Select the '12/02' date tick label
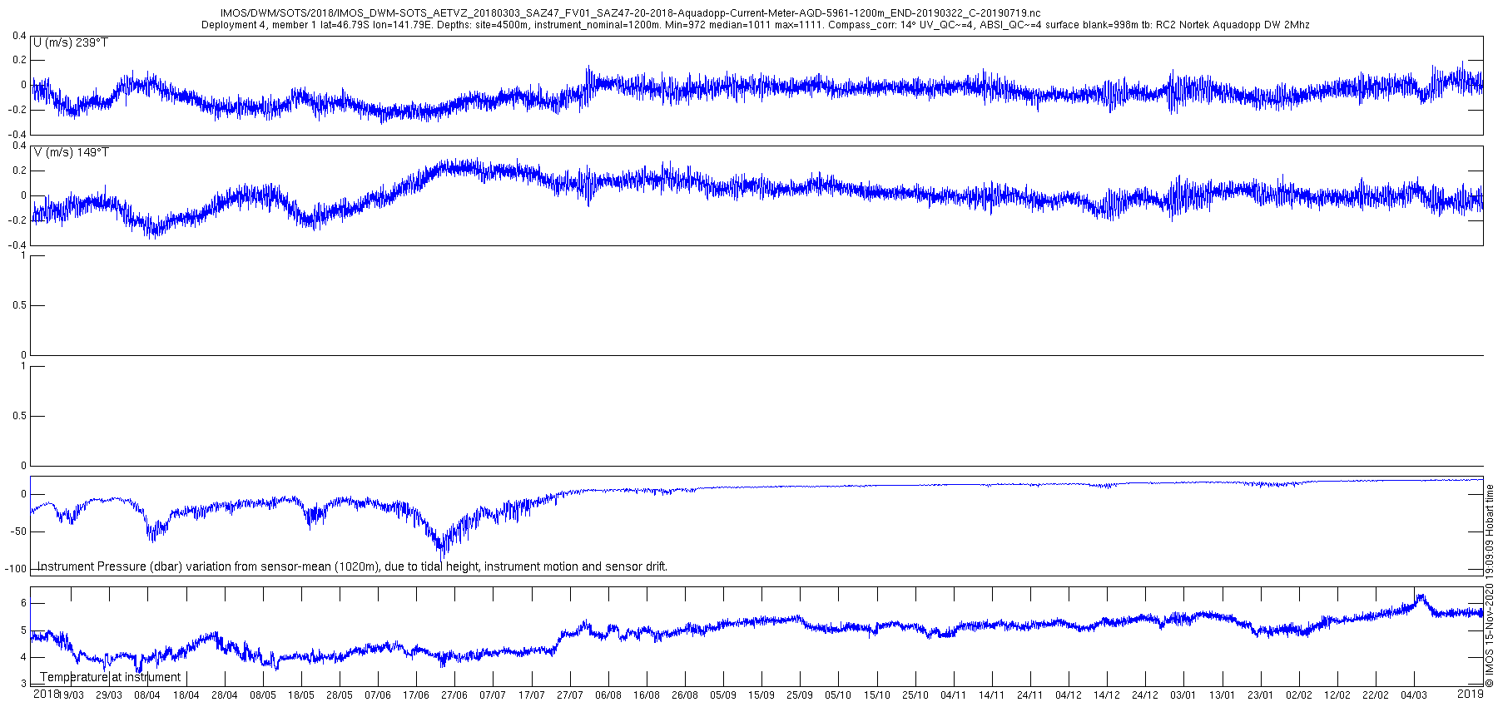 [x=1337, y=695]
